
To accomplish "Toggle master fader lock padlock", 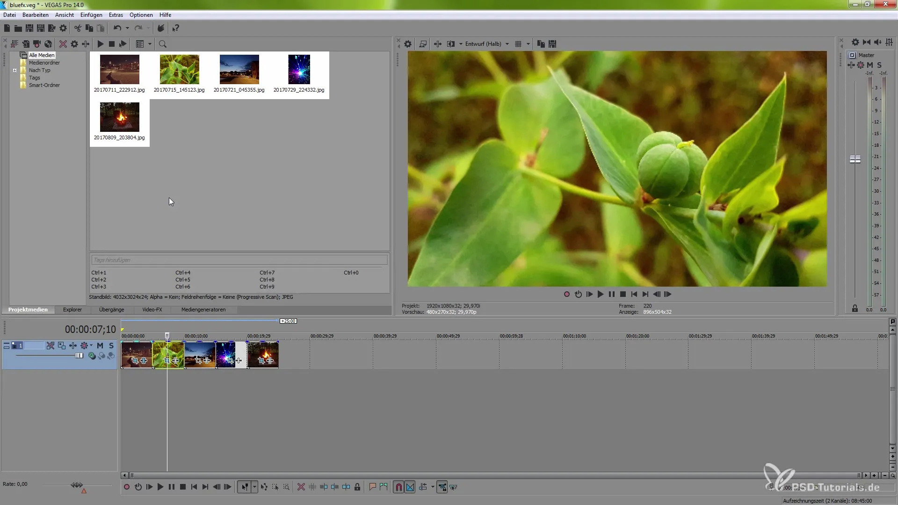I will [x=855, y=309].
